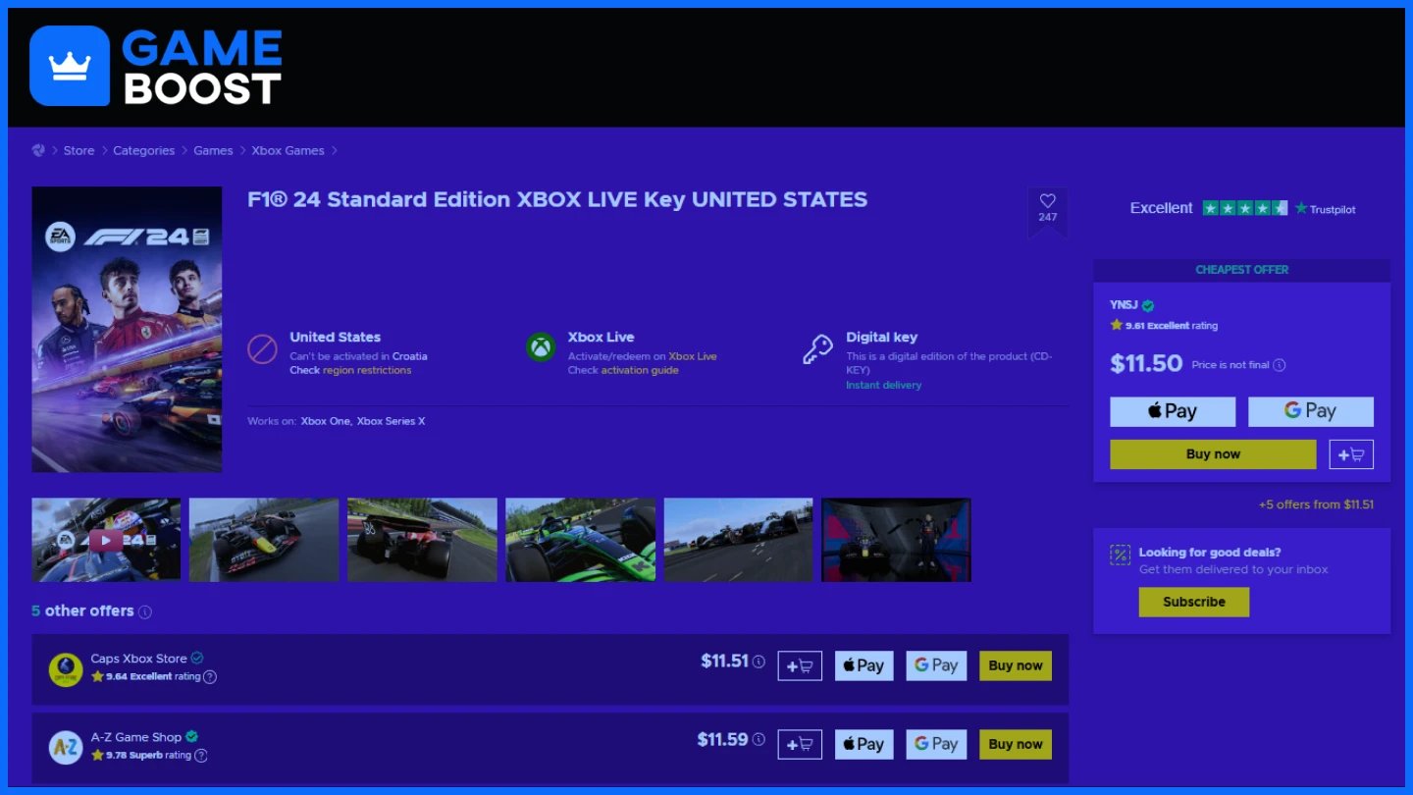The height and width of the screenshot is (795, 1413).
Task: Go to Xbox Games breadcrumb
Action: 288,150
